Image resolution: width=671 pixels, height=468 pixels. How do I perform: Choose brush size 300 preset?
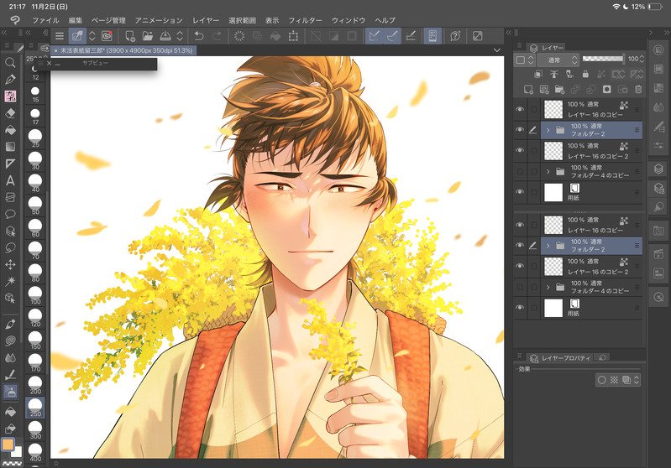tap(35, 429)
